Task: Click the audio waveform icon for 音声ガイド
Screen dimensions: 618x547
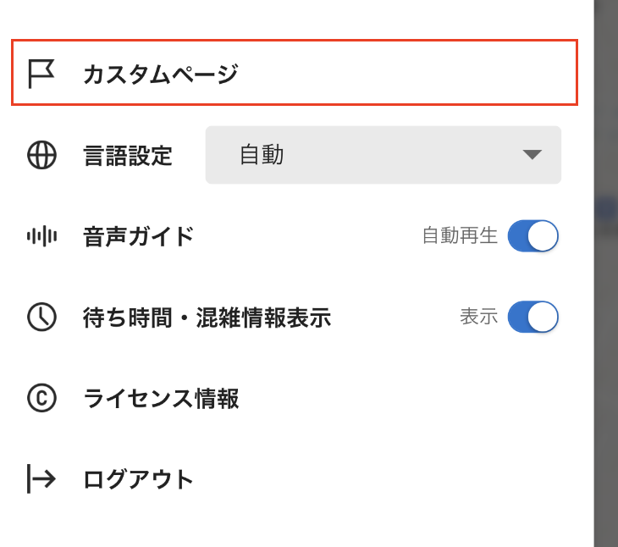Action: click(41, 236)
